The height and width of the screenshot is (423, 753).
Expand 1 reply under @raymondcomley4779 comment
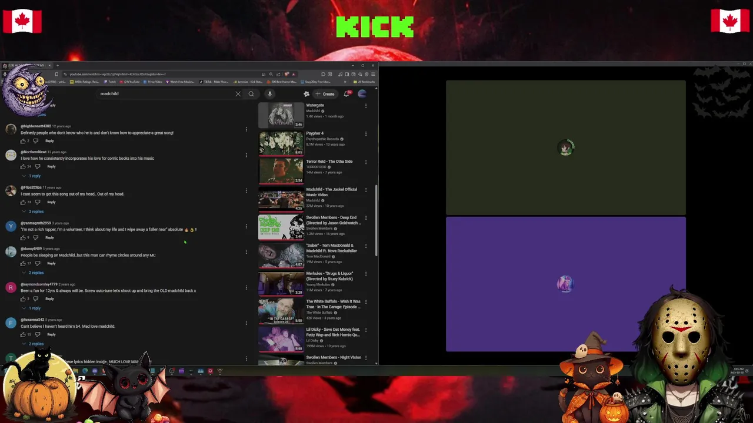tap(32, 308)
